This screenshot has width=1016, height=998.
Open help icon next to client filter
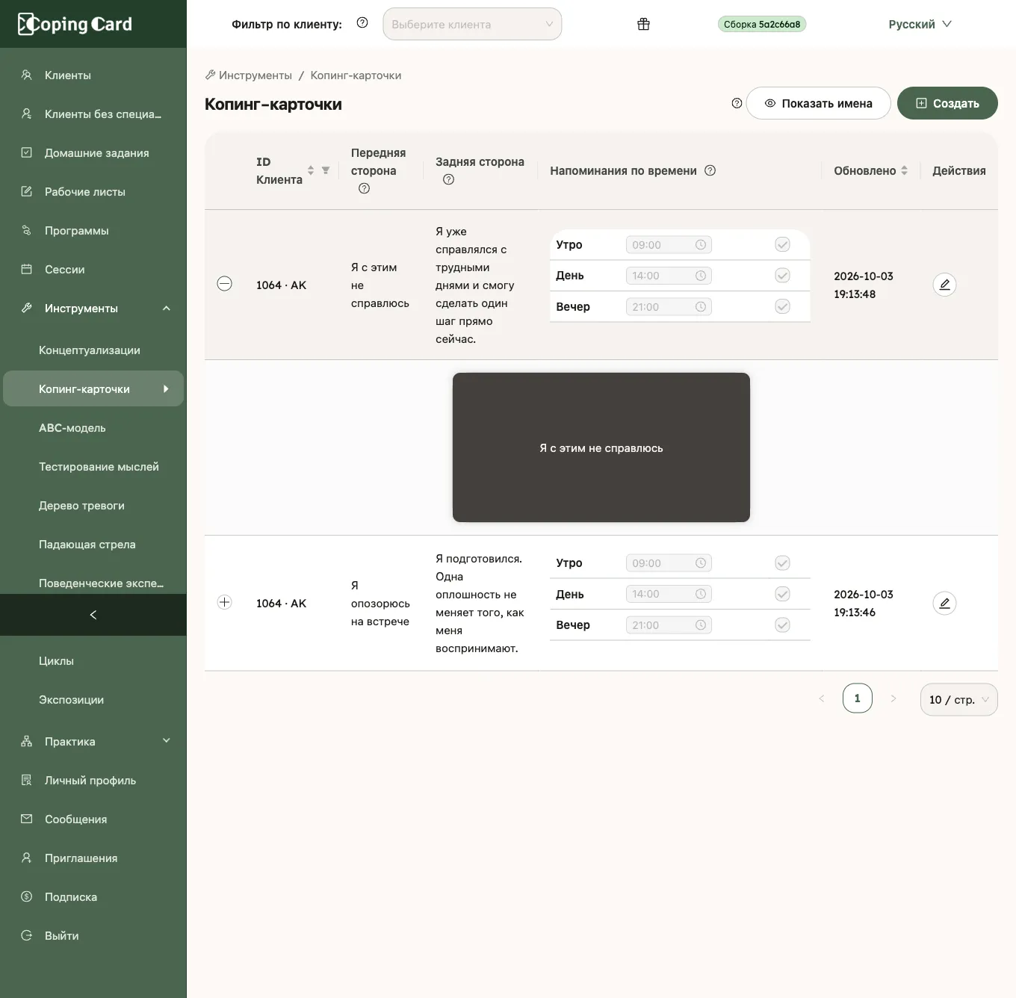coord(362,23)
